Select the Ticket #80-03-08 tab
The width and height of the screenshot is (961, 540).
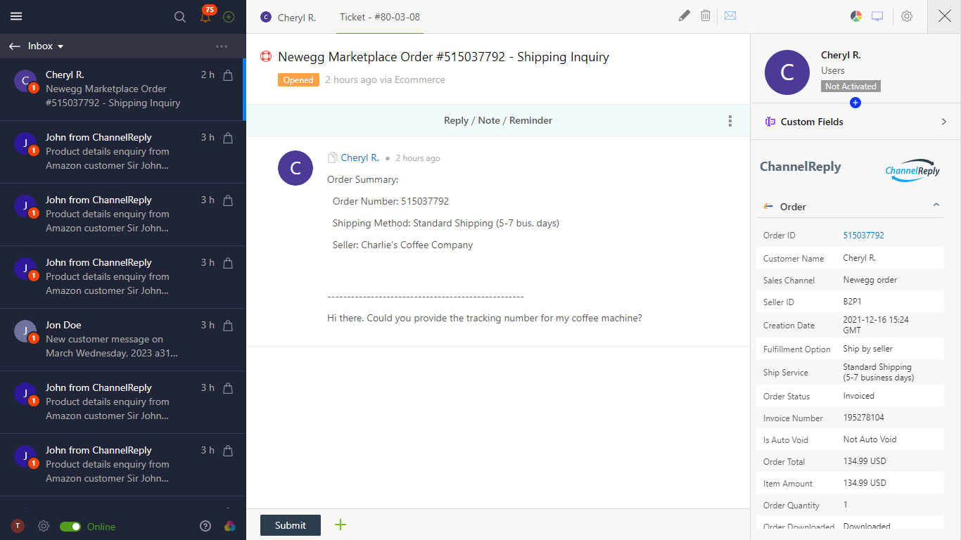(380, 17)
